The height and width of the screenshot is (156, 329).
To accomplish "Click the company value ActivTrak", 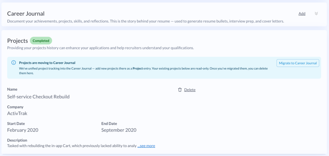I will tap(17, 113).
